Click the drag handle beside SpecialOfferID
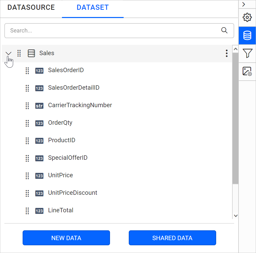 (27, 158)
